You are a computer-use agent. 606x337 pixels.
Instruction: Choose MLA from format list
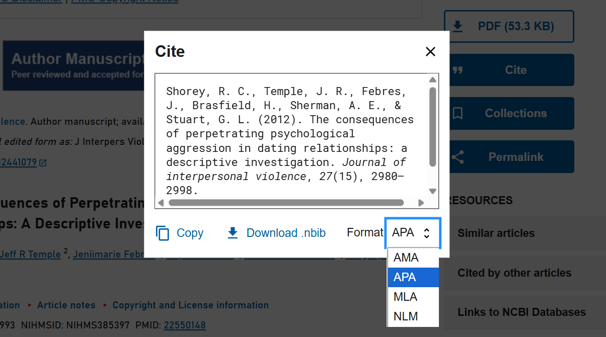click(406, 297)
